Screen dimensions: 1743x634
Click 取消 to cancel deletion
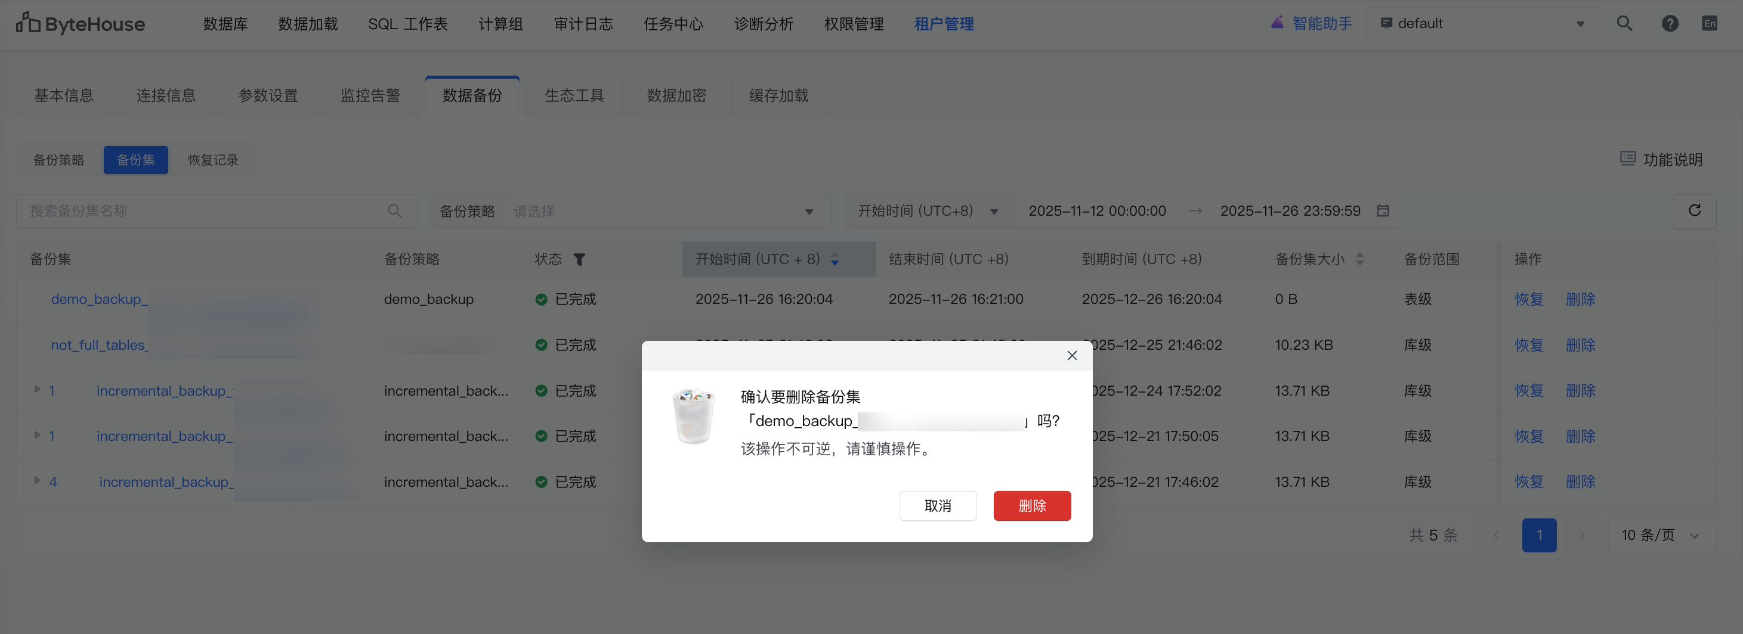pyautogui.click(x=938, y=505)
